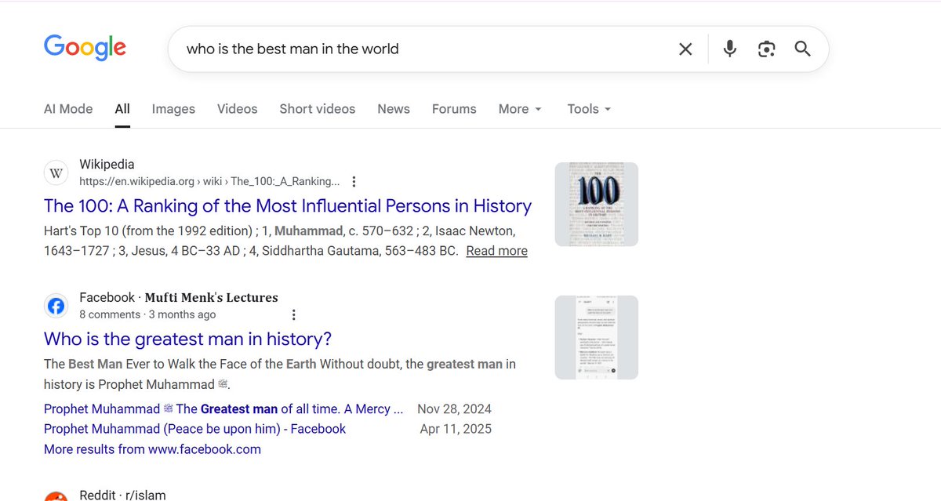The image size is (941, 501).
Task: Switch to AI Mode tab
Action: (x=68, y=109)
